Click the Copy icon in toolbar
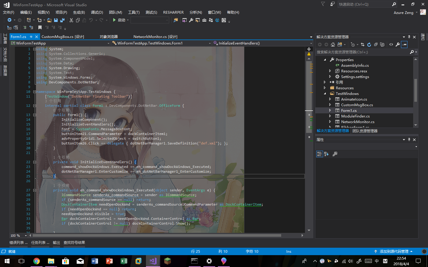 pyautogui.click(x=78, y=20)
